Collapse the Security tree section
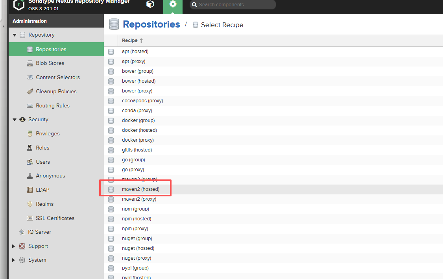The height and width of the screenshot is (279, 443). (15, 120)
